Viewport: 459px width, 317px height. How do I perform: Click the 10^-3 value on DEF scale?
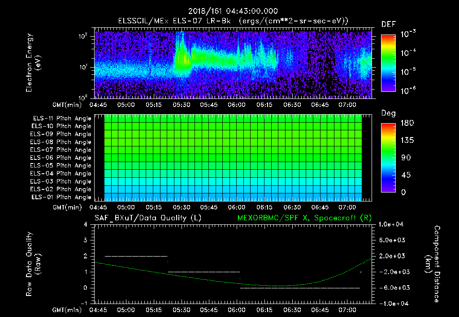point(408,34)
